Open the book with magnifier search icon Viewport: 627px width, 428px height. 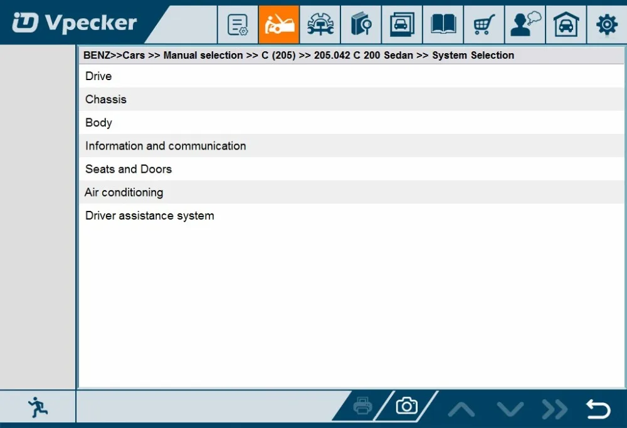pos(361,25)
